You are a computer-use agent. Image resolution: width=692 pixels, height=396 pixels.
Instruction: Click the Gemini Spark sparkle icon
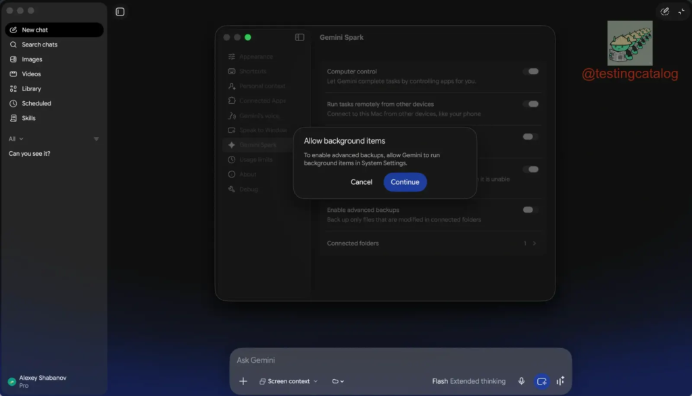[232, 145]
